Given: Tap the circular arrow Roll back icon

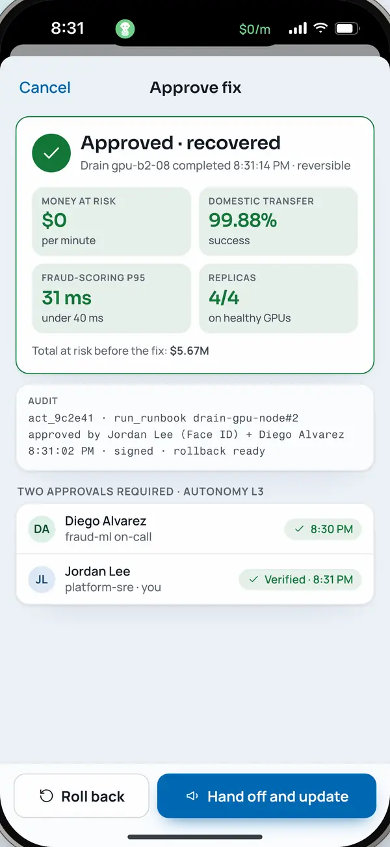Looking at the screenshot, I should [46, 796].
